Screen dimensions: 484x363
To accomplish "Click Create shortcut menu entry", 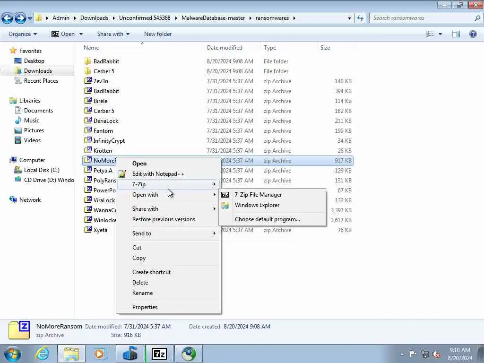I will click(x=151, y=272).
